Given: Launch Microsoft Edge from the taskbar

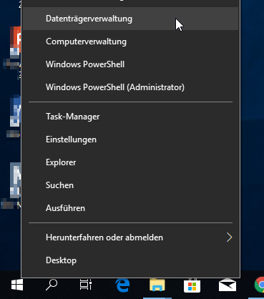Looking at the screenshot, I should [x=122, y=285].
